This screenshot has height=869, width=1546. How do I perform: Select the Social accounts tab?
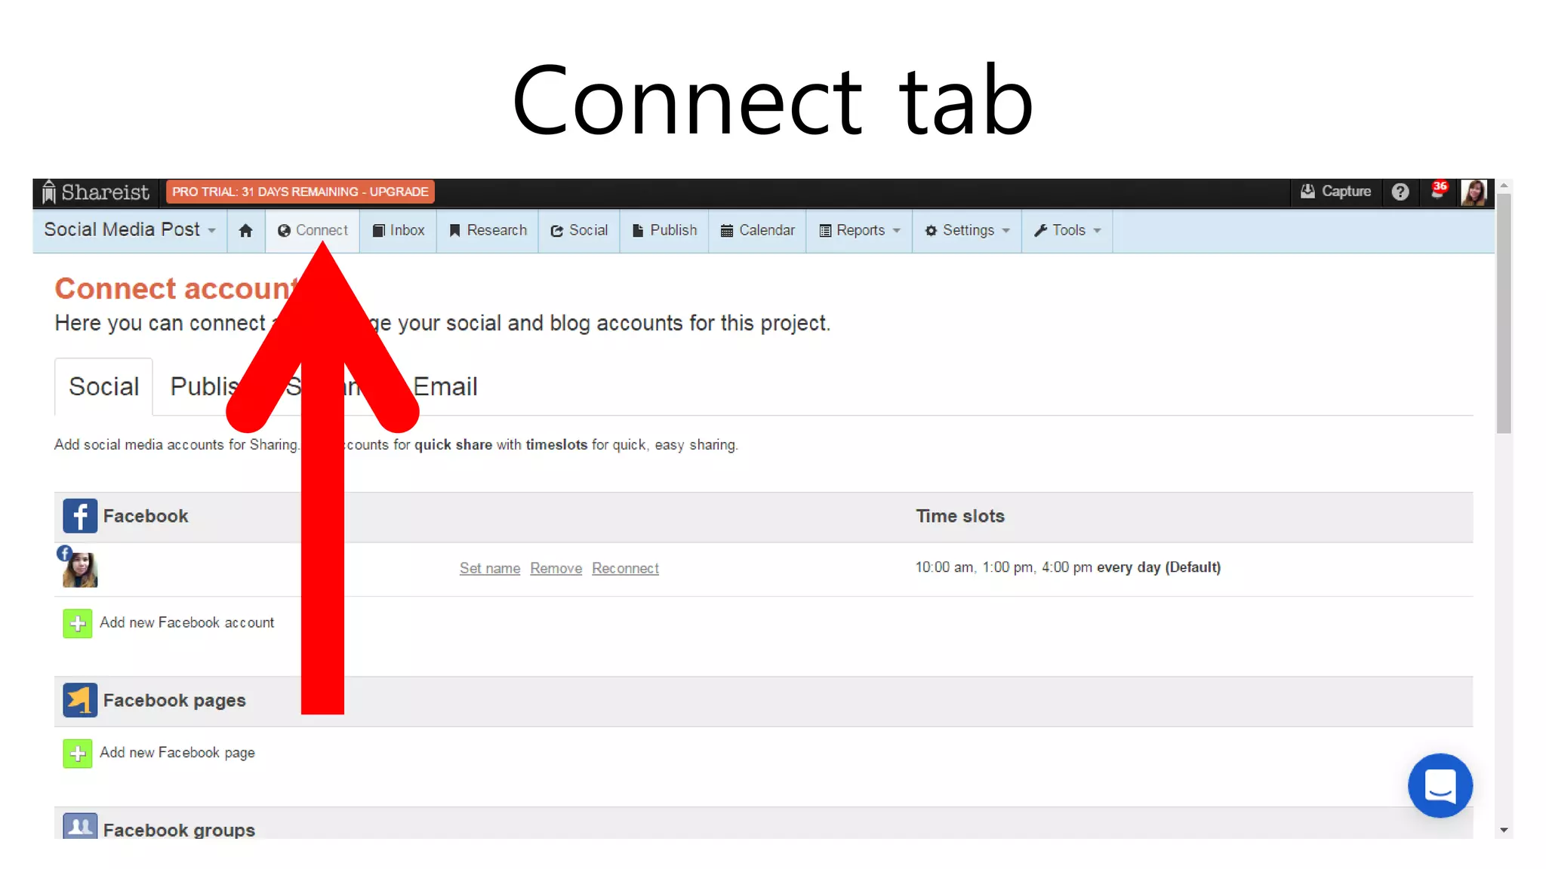[x=103, y=386]
